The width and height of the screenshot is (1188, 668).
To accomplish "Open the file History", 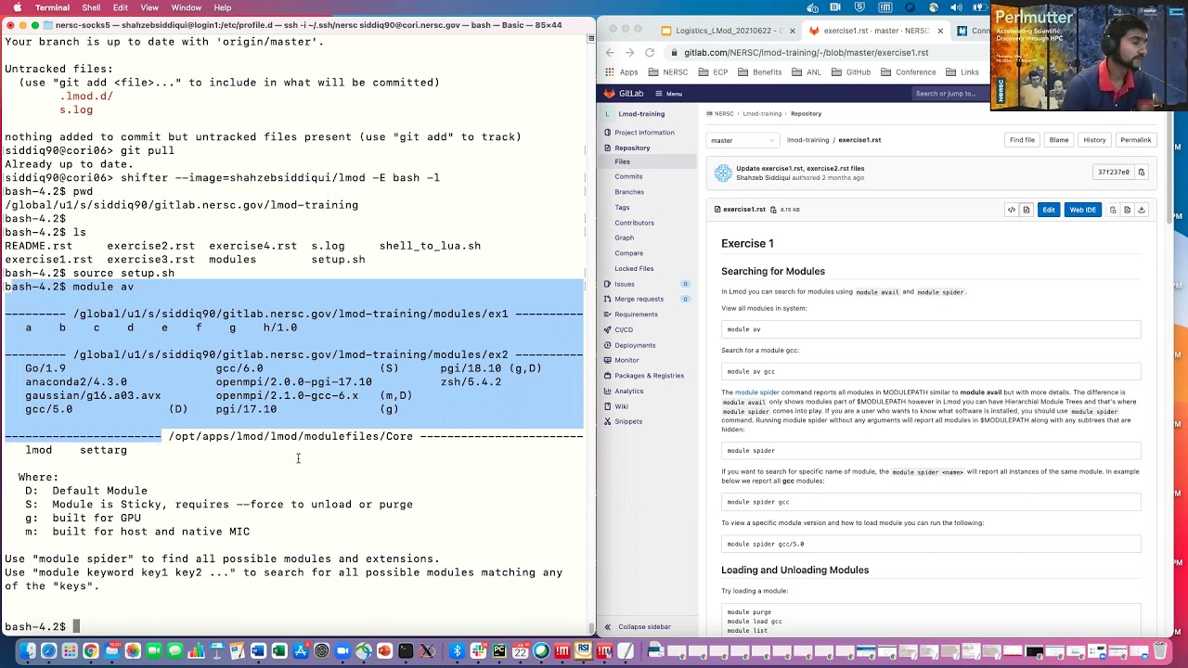I will (1094, 140).
